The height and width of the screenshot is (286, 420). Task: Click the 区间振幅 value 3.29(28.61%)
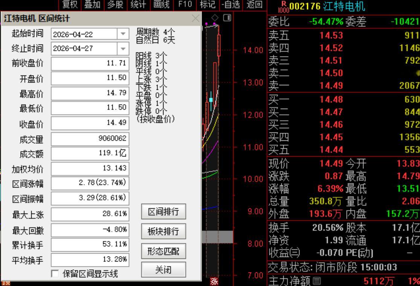point(90,198)
